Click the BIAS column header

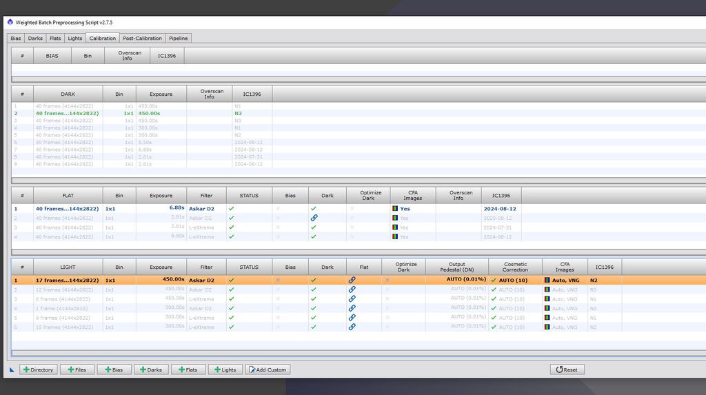click(52, 56)
